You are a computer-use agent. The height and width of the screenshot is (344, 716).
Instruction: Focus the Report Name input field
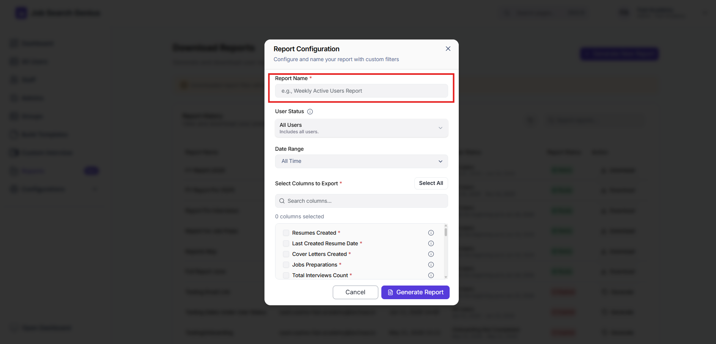pos(362,91)
